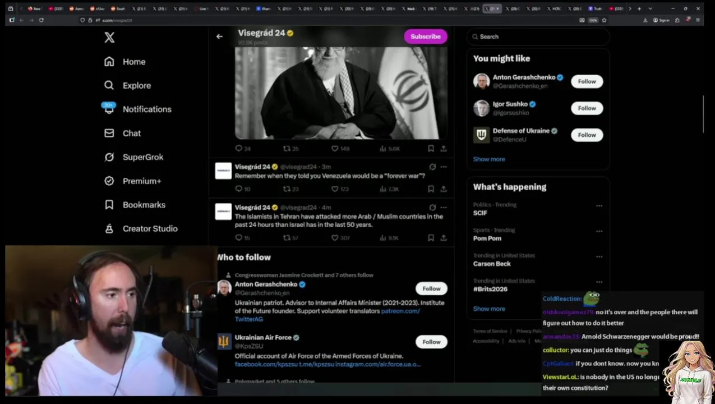The width and height of the screenshot is (715, 404).
Task: Open Creator Studio in the sidebar
Action: click(141, 229)
